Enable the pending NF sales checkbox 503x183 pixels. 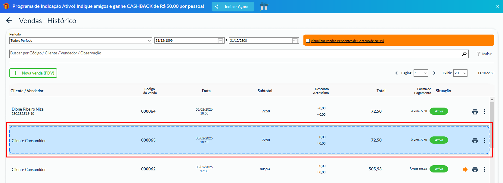point(308,41)
